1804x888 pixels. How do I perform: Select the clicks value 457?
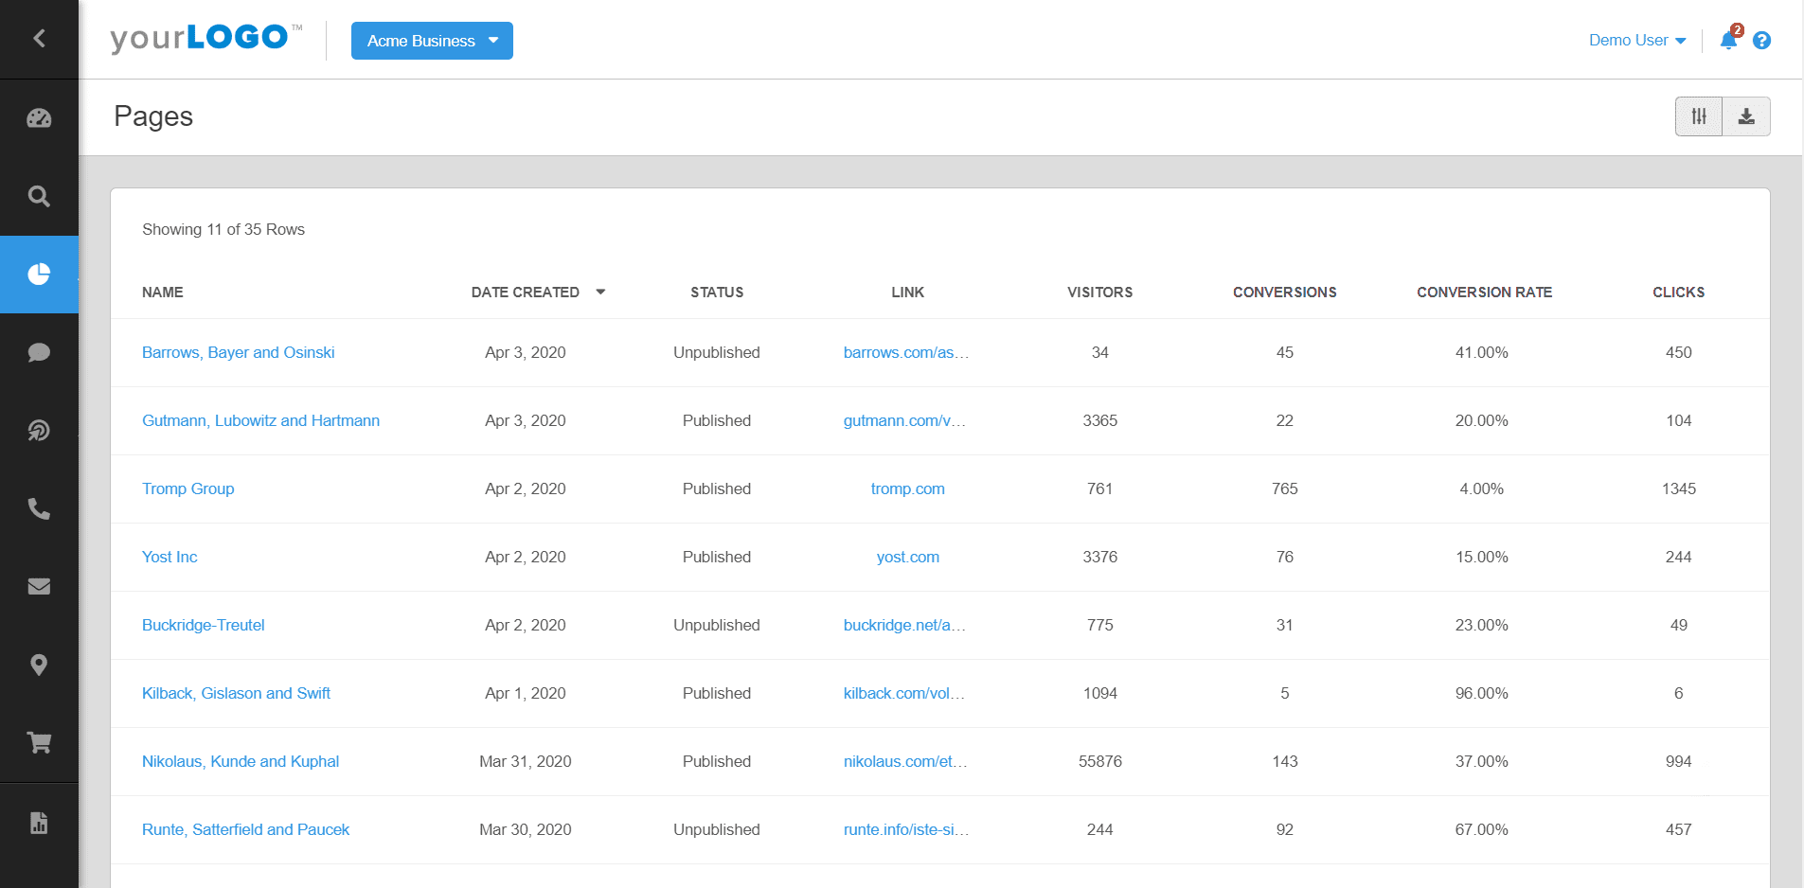pos(1678,829)
